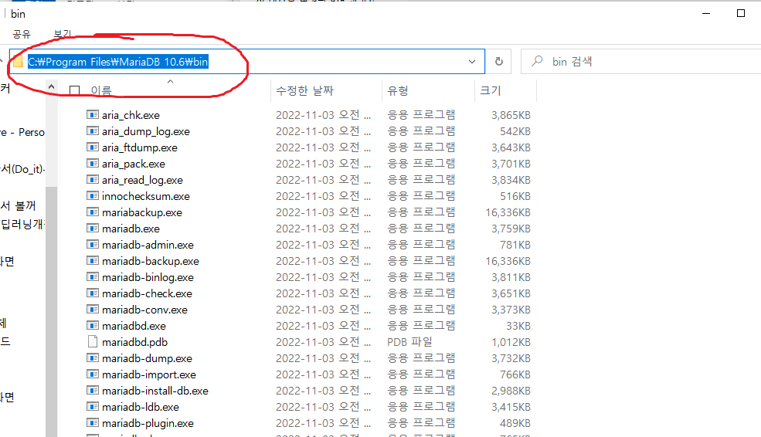
Task: Click the folder icon in address bar
Action: point(18,62)
